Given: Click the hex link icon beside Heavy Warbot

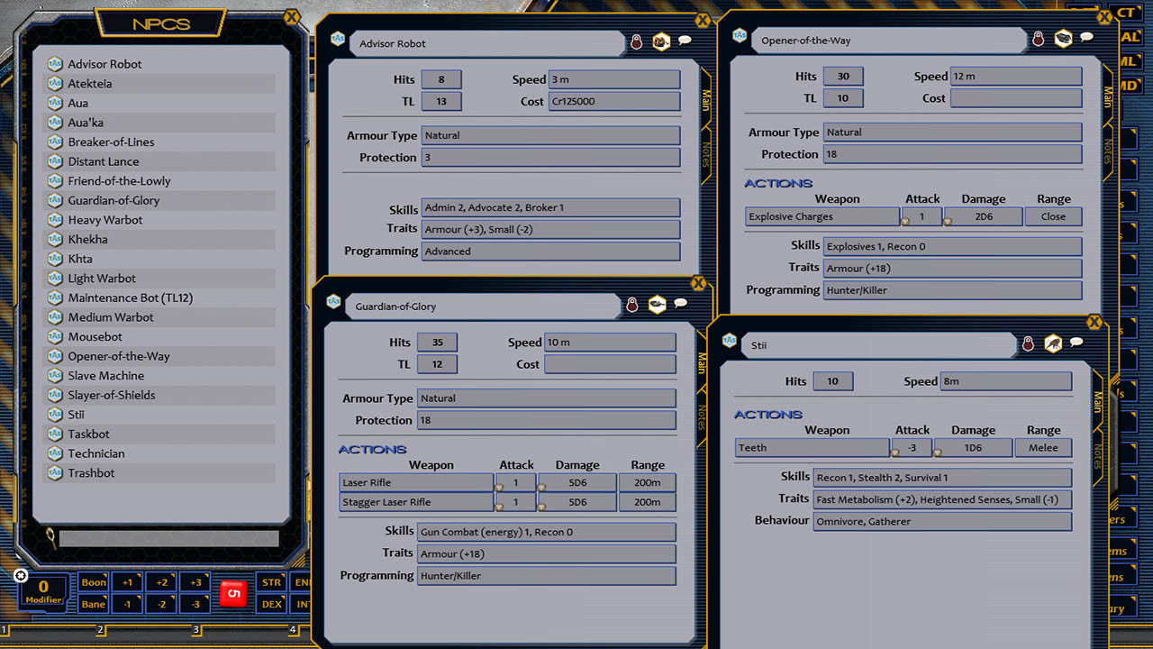Looking at the screenshot, I should (x=56, y=219).
